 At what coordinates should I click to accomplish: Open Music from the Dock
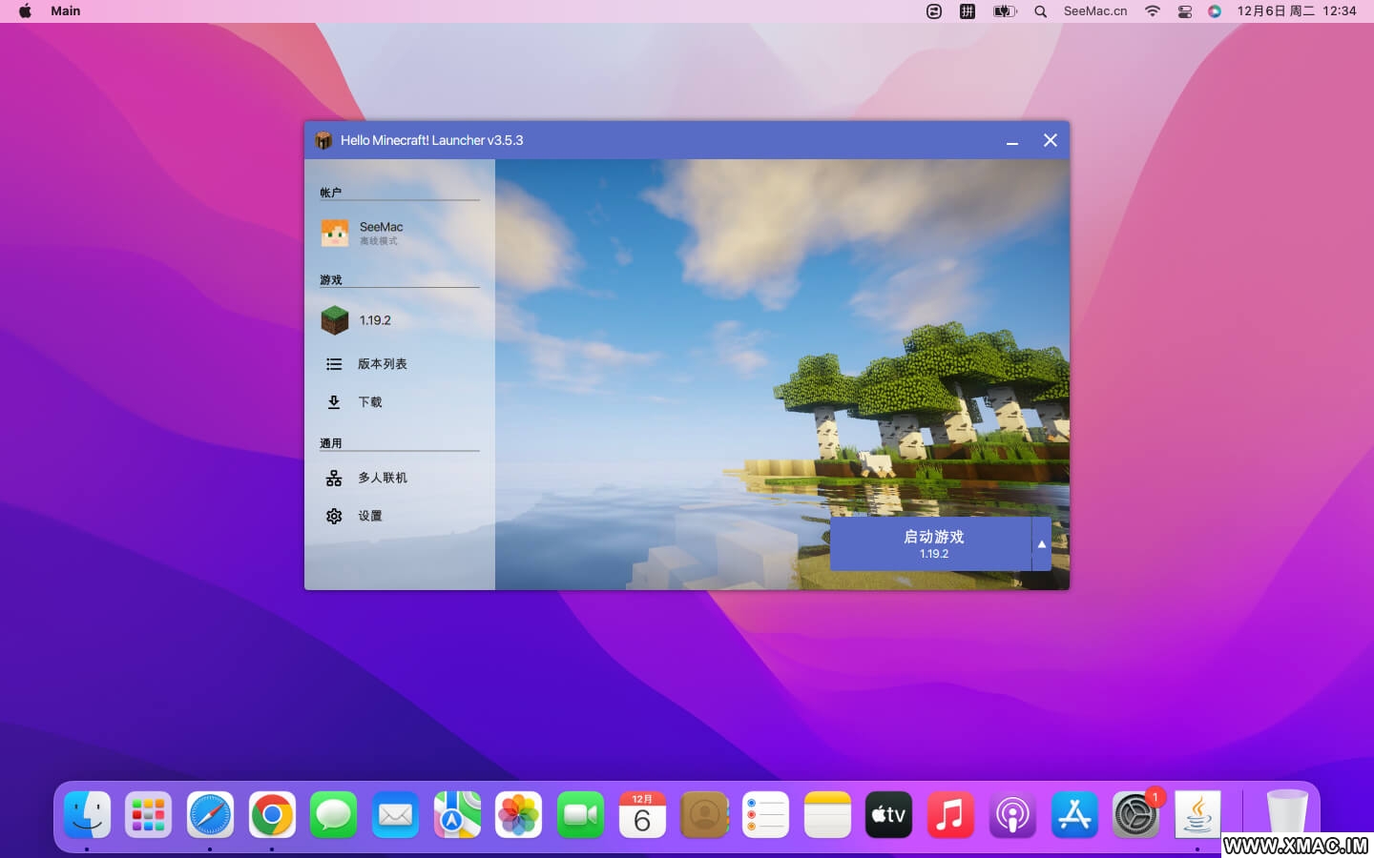coord(950,815)
